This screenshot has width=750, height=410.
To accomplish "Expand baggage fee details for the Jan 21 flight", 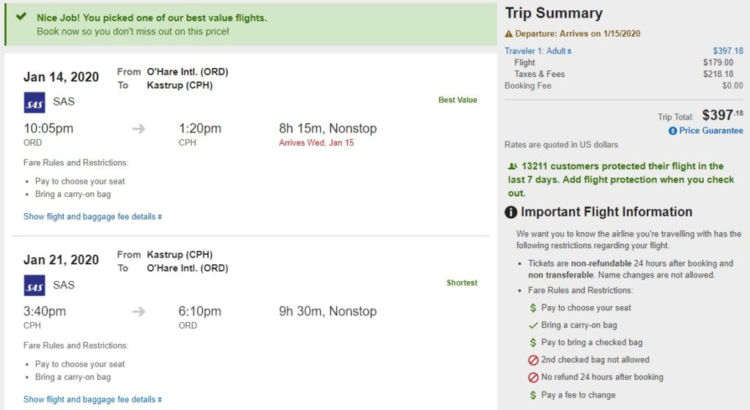I will click(x=92, y=400).
